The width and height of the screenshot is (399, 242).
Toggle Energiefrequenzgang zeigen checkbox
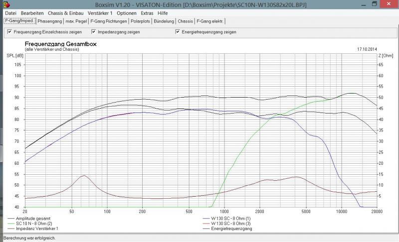(x=178, y=32)
